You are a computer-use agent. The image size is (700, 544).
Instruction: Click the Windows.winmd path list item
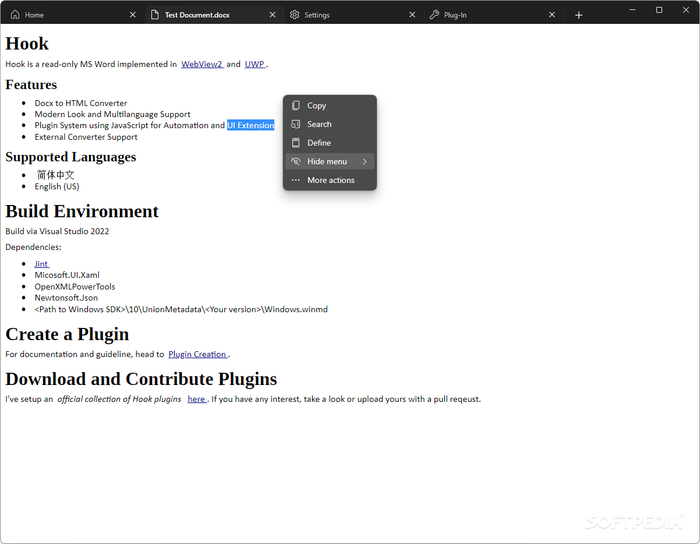pos(181,309)
